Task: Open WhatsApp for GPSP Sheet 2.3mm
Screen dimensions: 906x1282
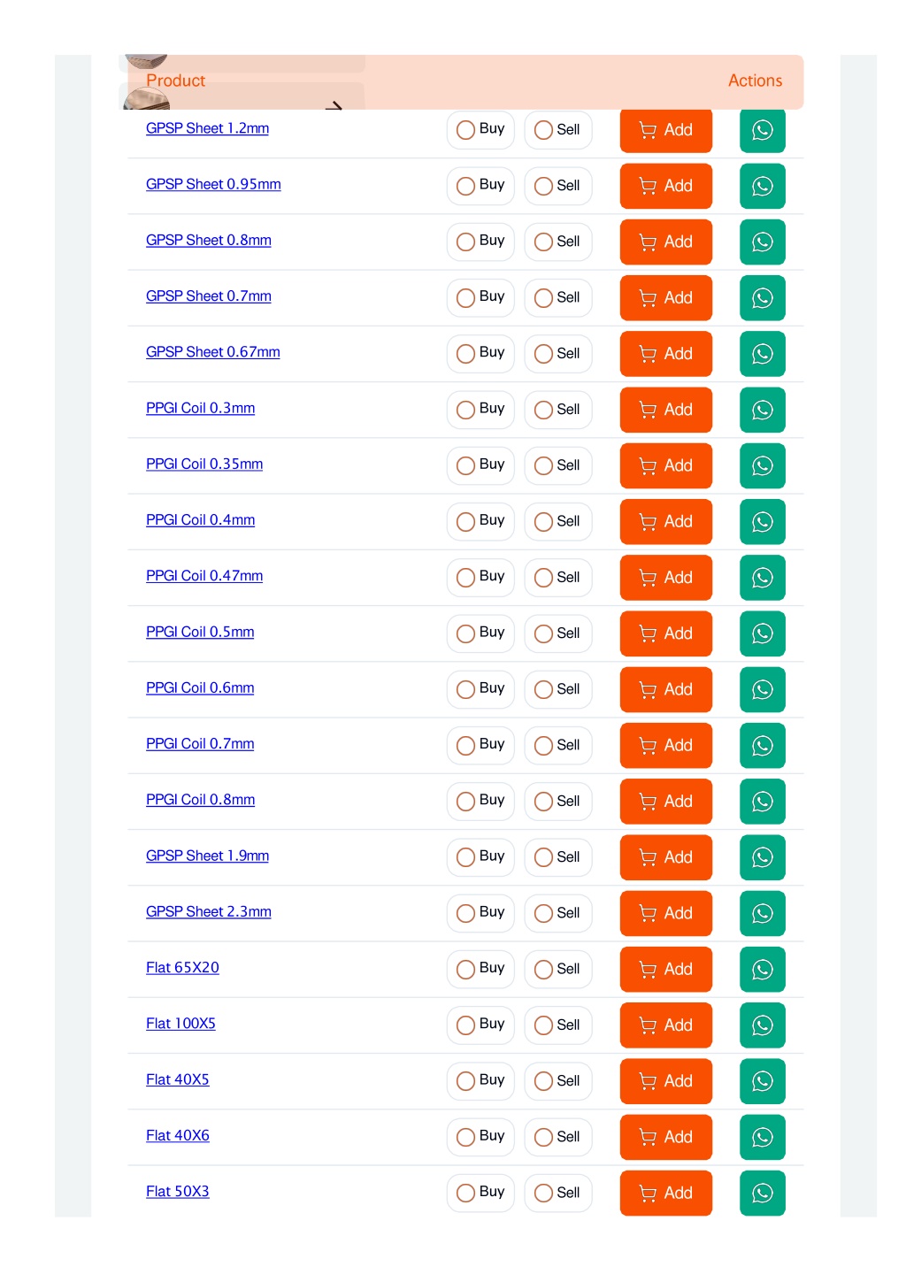Action: pyautogui.click(x=762, y=913)
